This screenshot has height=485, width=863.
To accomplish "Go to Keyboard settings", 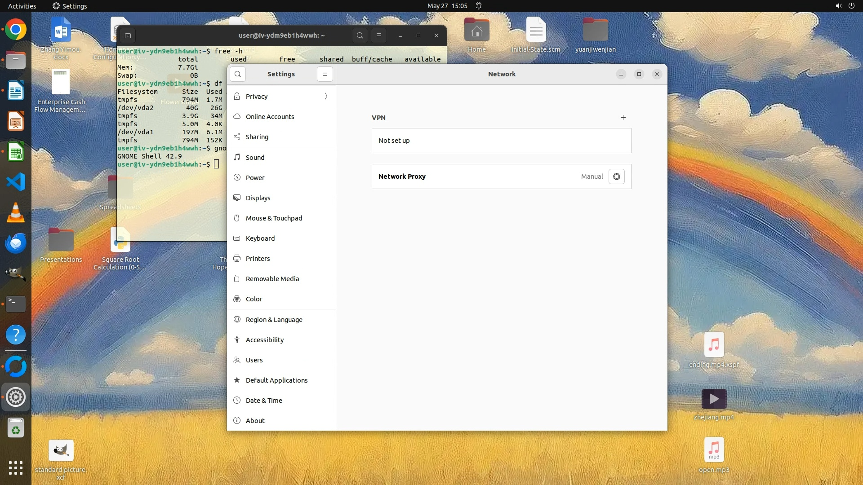I will click(x=260, y=238).
